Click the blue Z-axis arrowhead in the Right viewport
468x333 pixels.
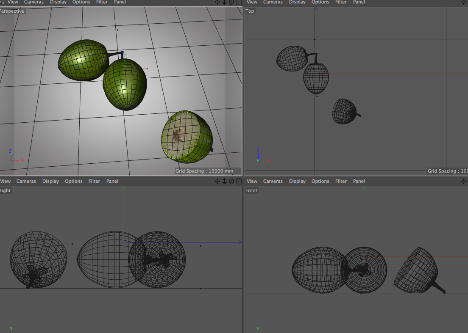point(240,242)
